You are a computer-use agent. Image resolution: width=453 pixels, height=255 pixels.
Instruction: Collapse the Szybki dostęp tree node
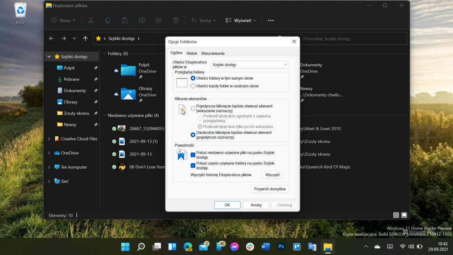click(49, 57)
